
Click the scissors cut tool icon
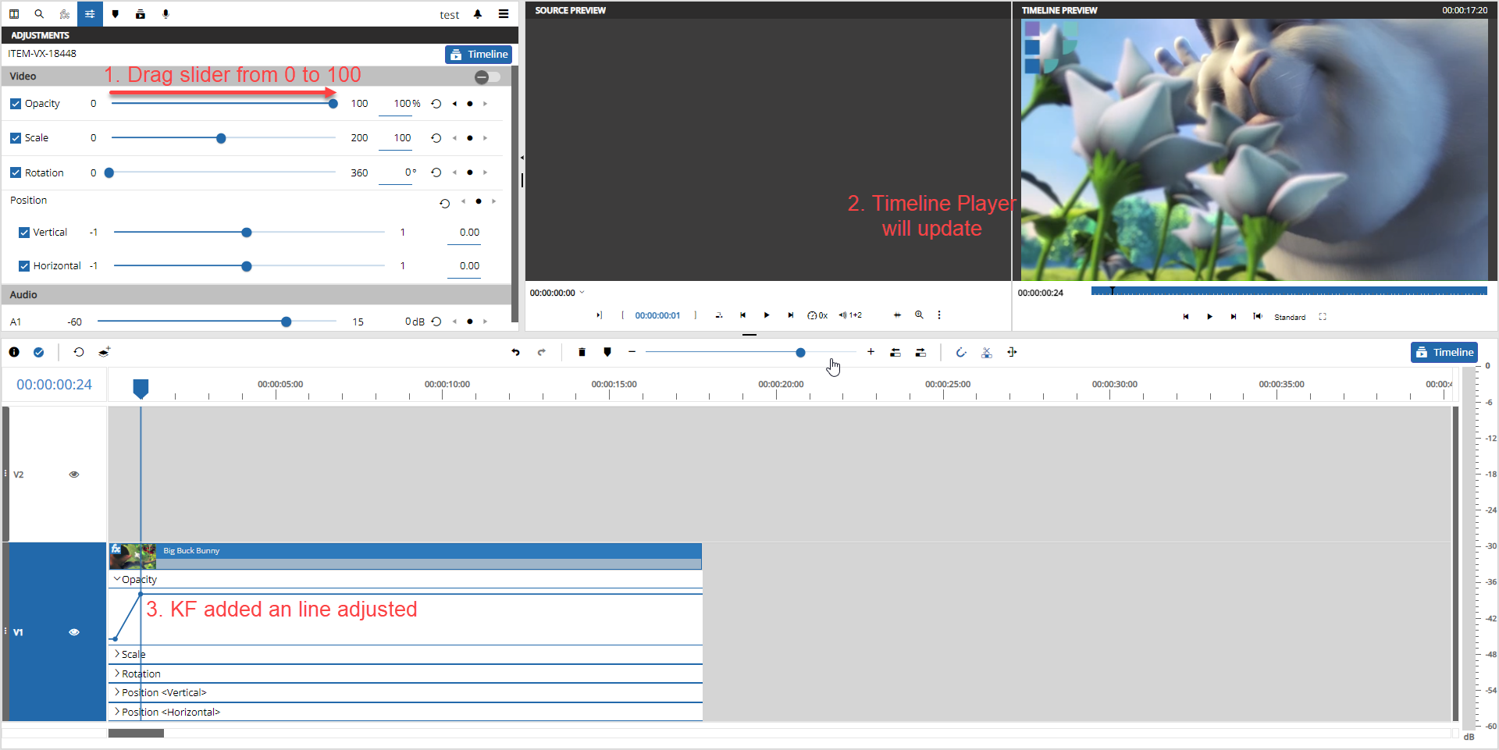click(987, 353)
